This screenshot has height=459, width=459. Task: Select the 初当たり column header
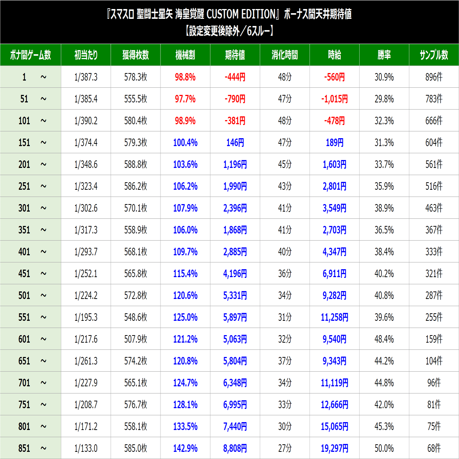tap(86, 55)
